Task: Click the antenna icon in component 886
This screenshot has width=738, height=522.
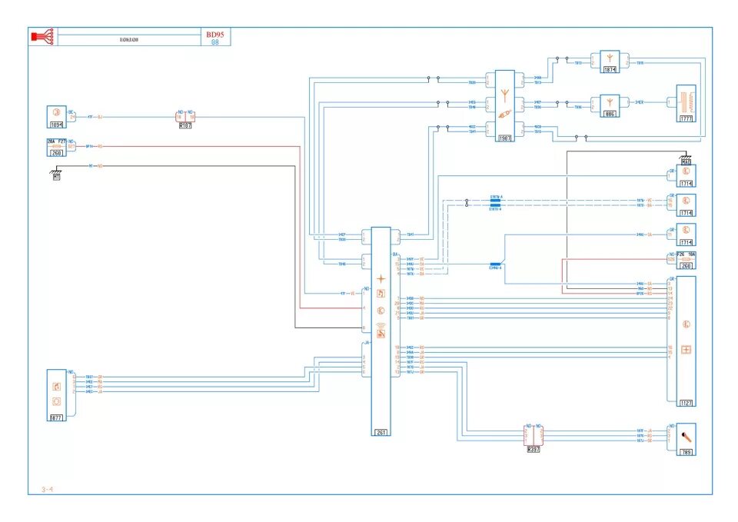Action: (x=610, y=102)
